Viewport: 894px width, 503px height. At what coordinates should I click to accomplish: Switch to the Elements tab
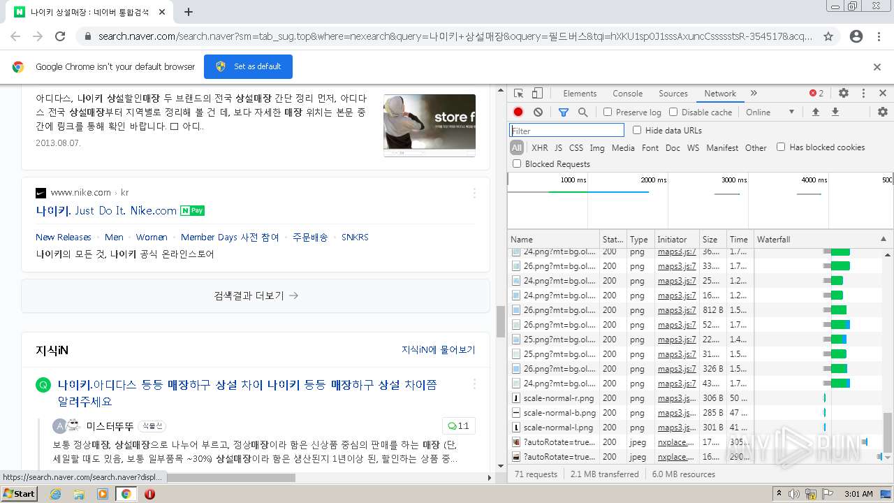pos(580,94)
